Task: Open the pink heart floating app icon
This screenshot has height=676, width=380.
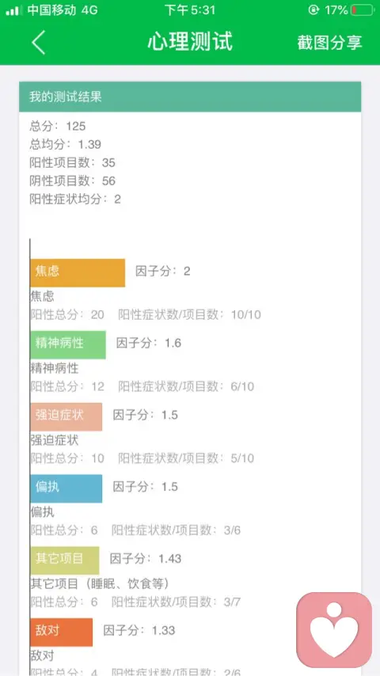Action: pos(334,630)
